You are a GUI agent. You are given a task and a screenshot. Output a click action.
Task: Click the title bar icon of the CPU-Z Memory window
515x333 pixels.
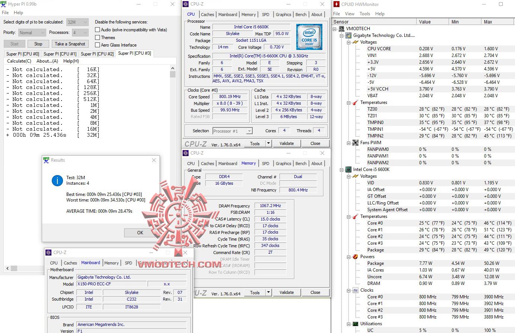tap(186, 153)
